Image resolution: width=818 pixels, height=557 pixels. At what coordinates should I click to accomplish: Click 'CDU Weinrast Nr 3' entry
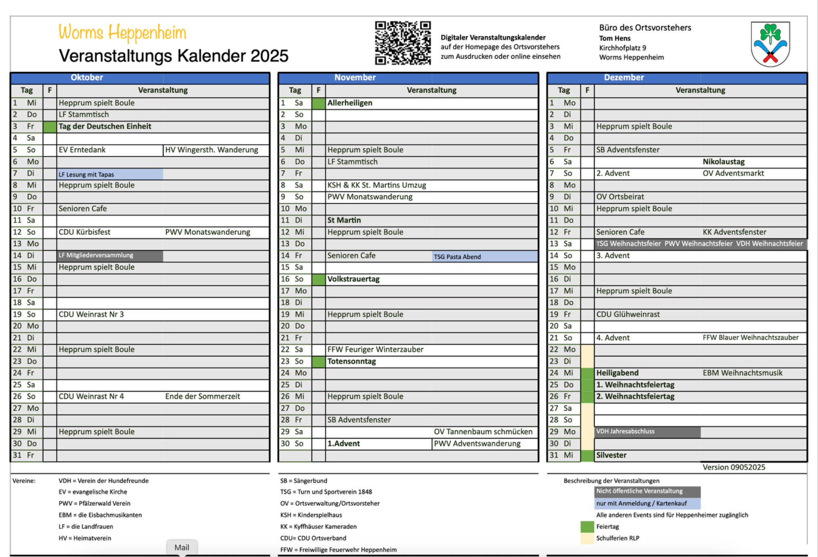tap(91, 314)
